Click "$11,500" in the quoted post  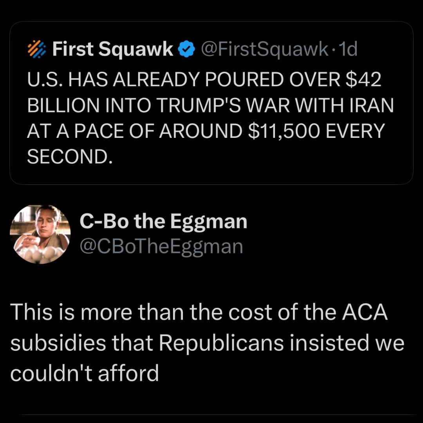pyautogui.click(x=281, y=132)
